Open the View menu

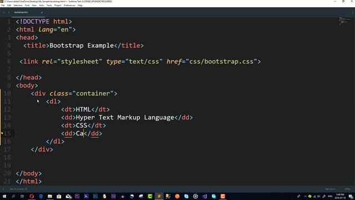click(x=34, y=5)
